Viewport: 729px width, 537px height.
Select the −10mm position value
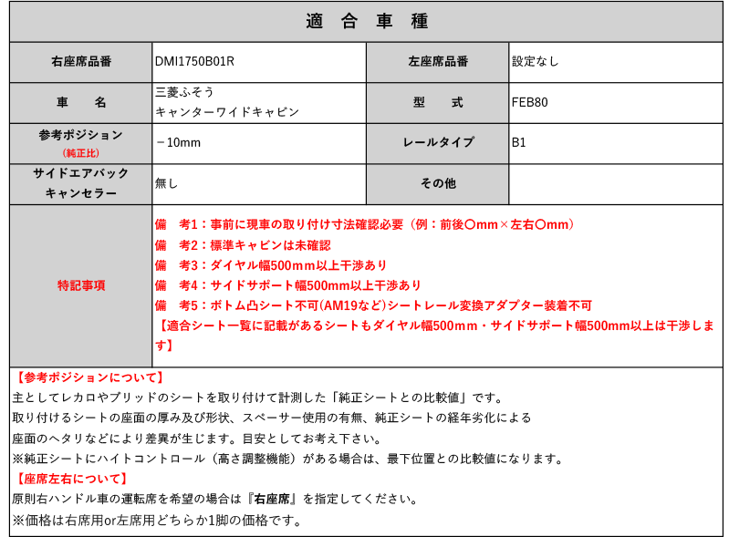pos(178,143)
